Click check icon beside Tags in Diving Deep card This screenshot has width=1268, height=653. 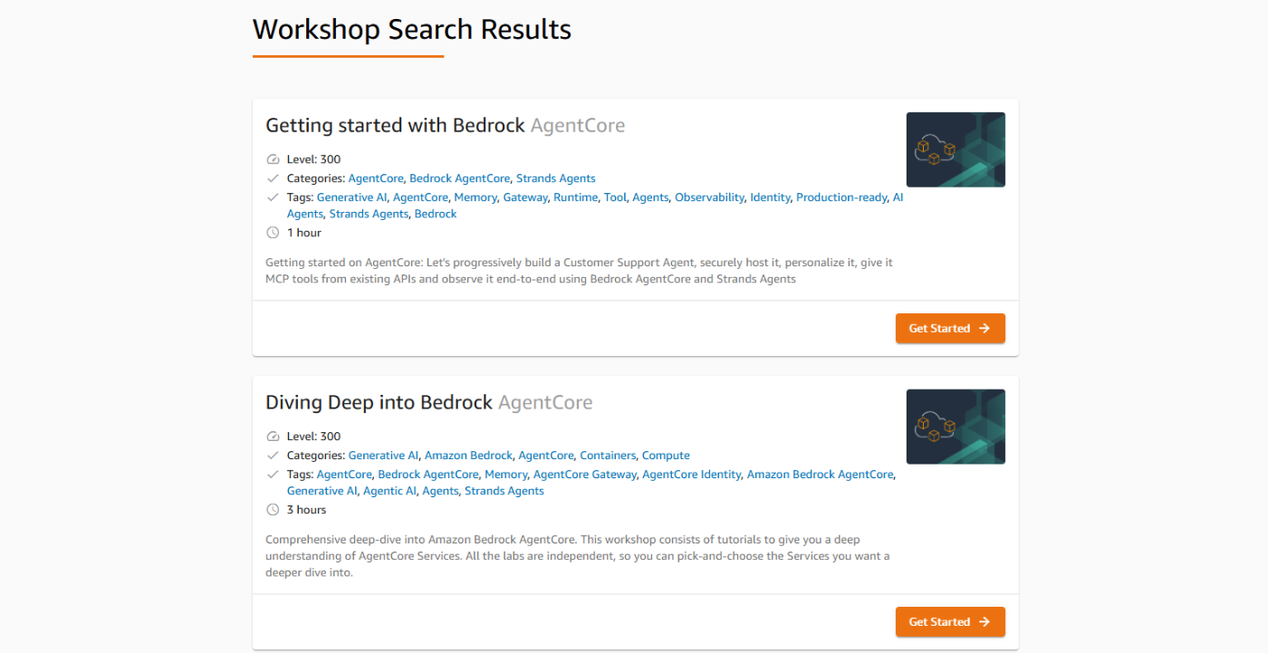(x=273, y=475)
